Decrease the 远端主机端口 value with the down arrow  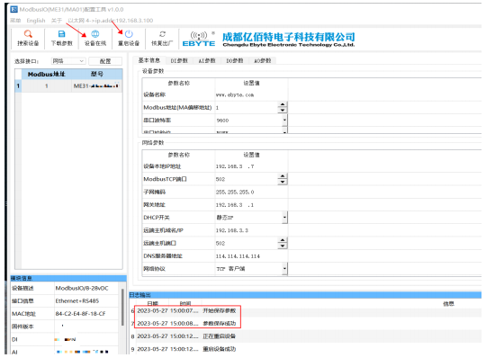point(283,246)
